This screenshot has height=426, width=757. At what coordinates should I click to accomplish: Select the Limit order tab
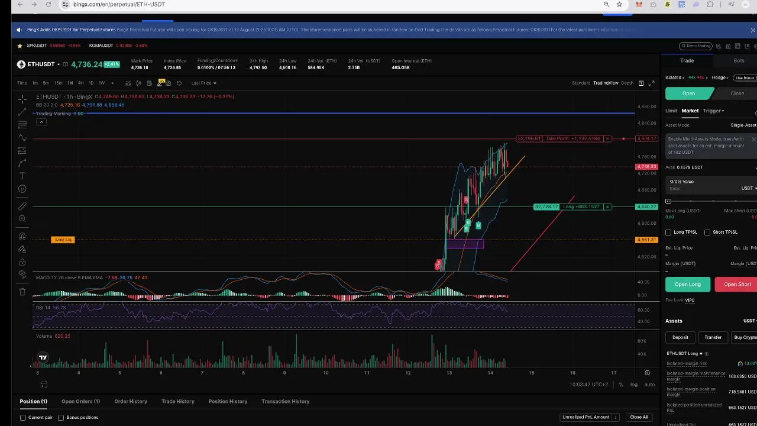671,111
